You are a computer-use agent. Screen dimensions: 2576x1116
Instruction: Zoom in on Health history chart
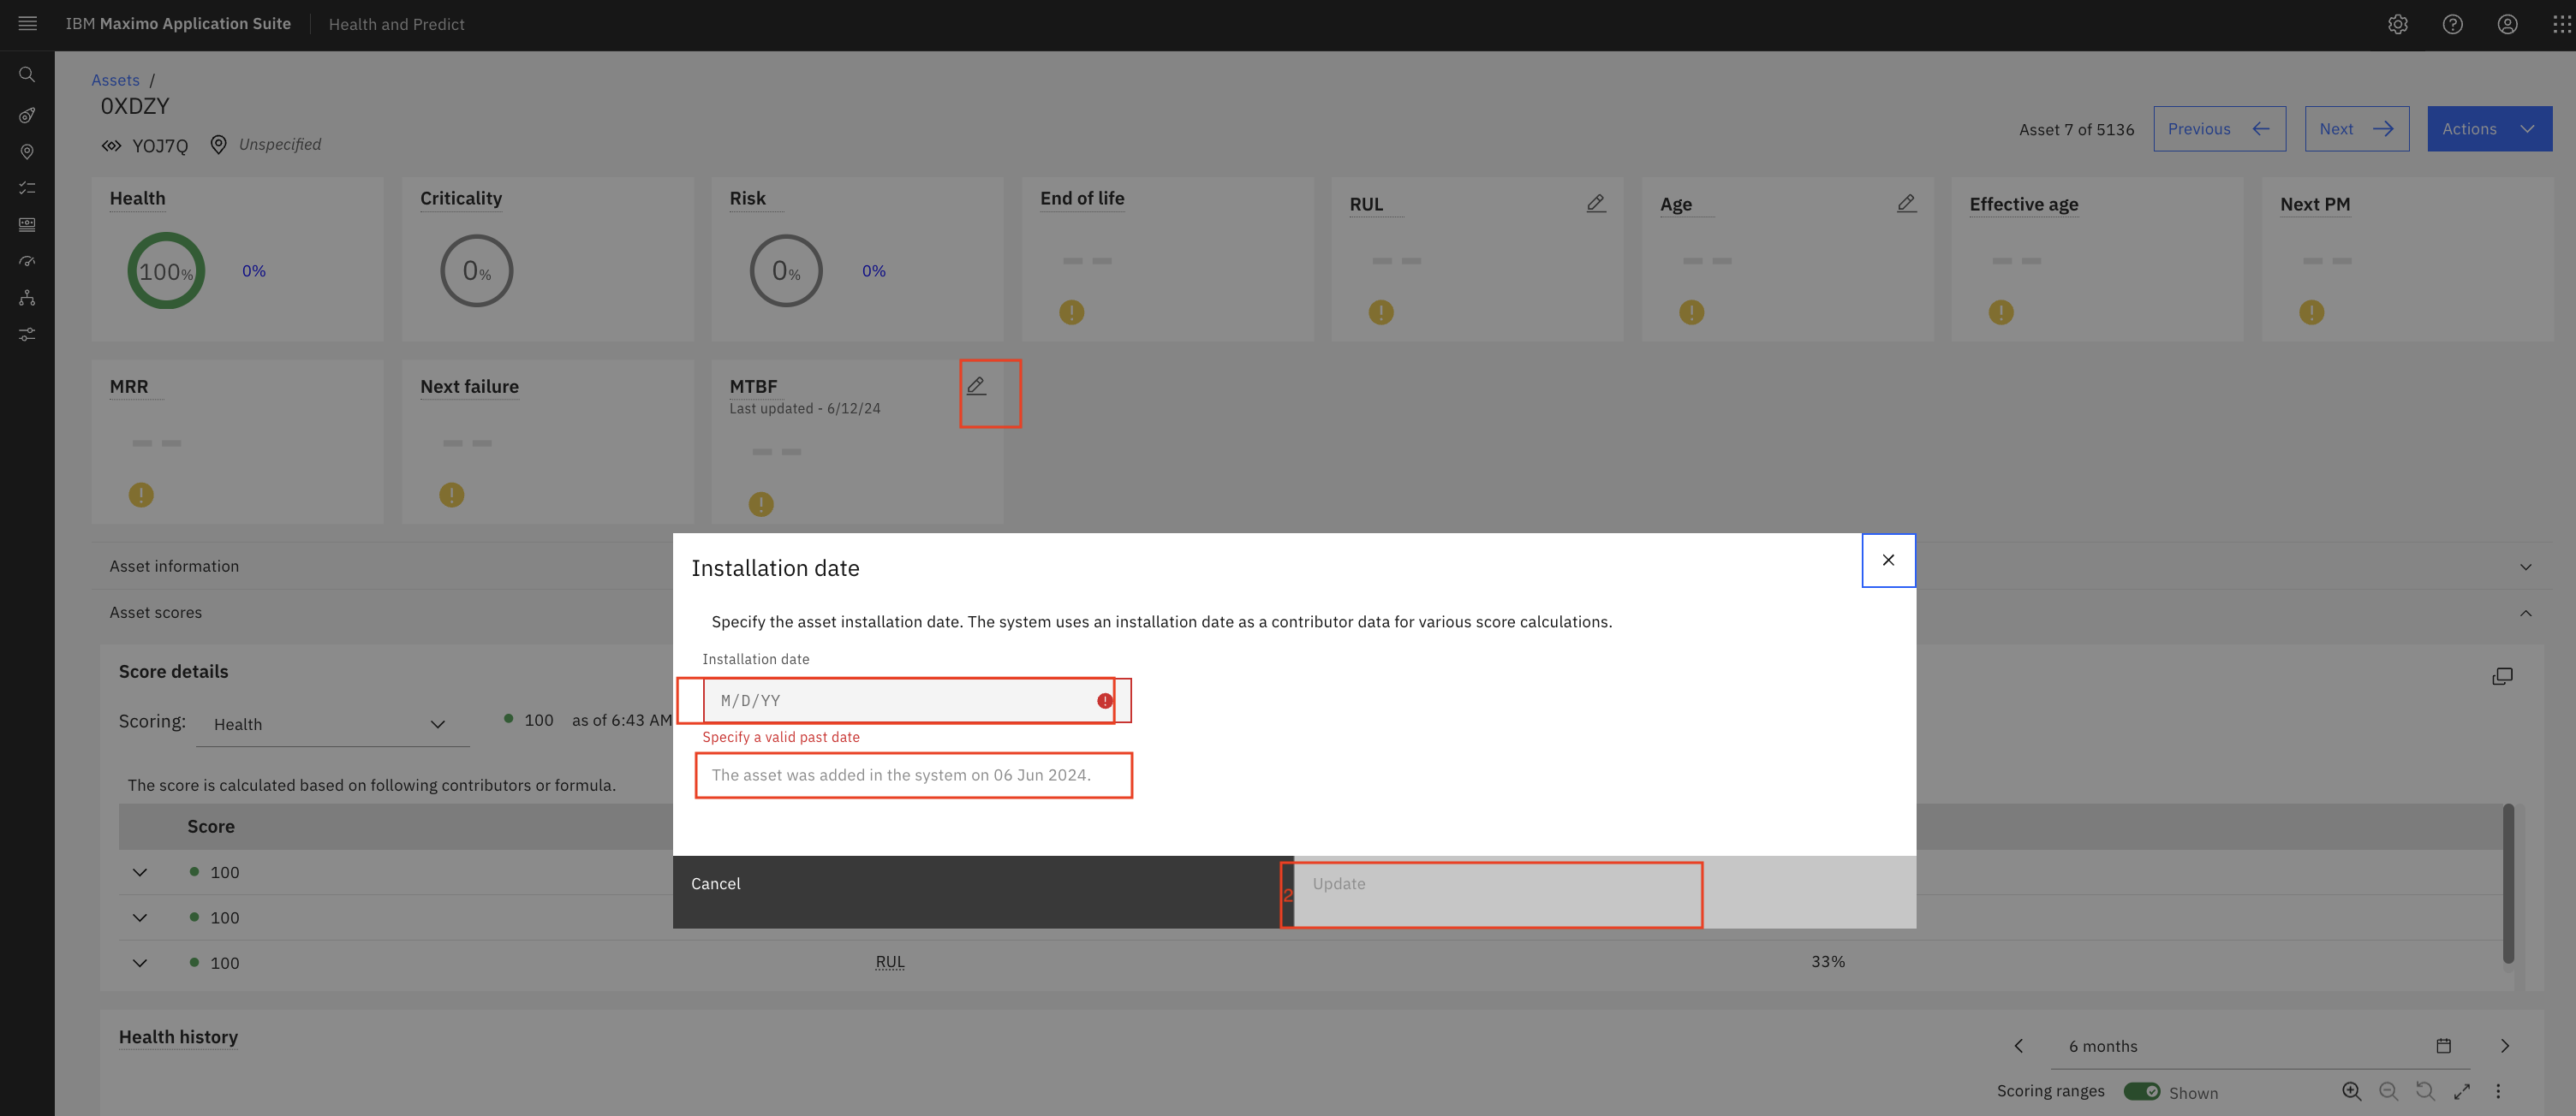coord(2351,1091)
